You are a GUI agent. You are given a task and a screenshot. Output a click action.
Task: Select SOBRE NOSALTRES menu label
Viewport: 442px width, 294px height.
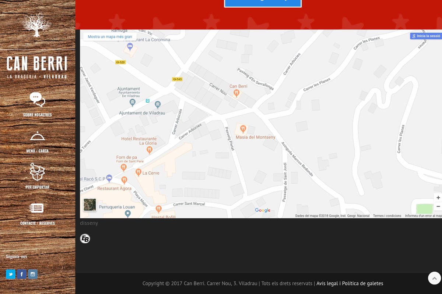37,115
